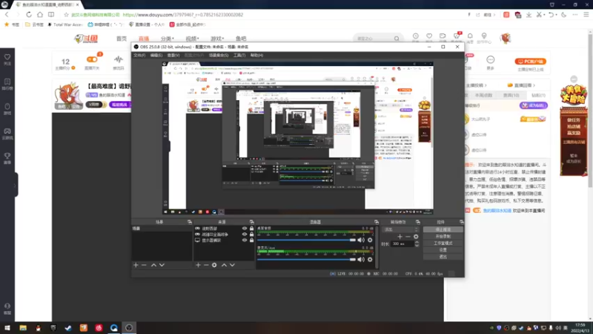Viewport: 593px width, 334px height.
Task: Go to 首页 on the Douyu nav
Action: click(x=122, y=39)
